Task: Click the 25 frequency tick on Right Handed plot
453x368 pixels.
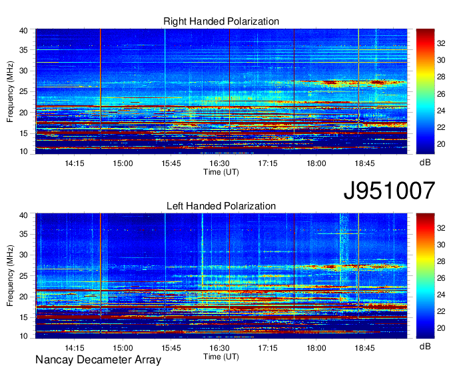Action: coord(23,91)
